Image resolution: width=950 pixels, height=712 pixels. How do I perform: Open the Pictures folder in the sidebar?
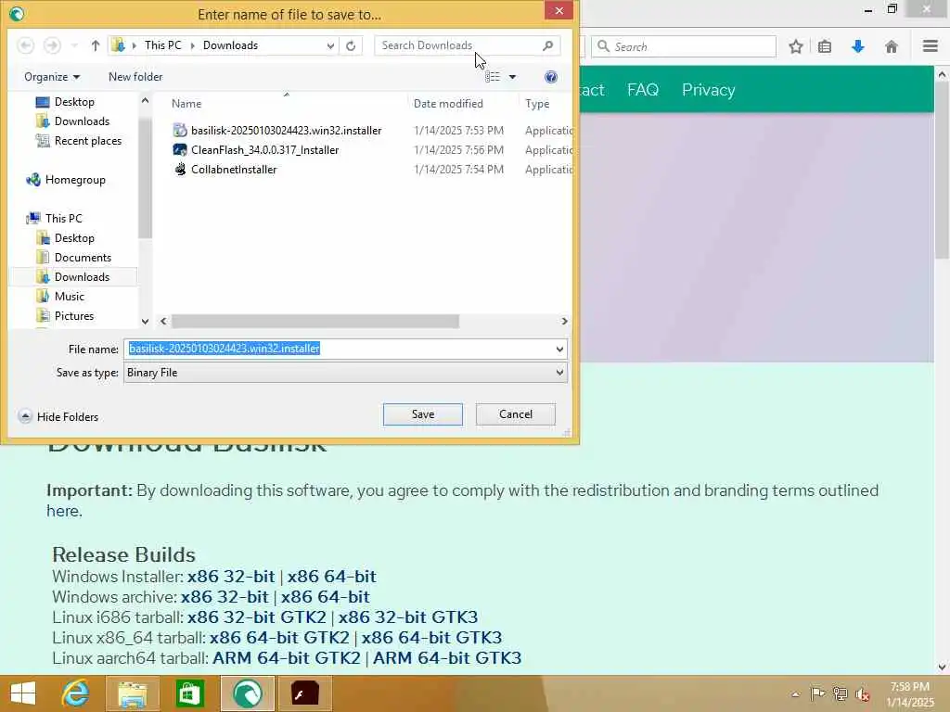[x=66, y=315]
